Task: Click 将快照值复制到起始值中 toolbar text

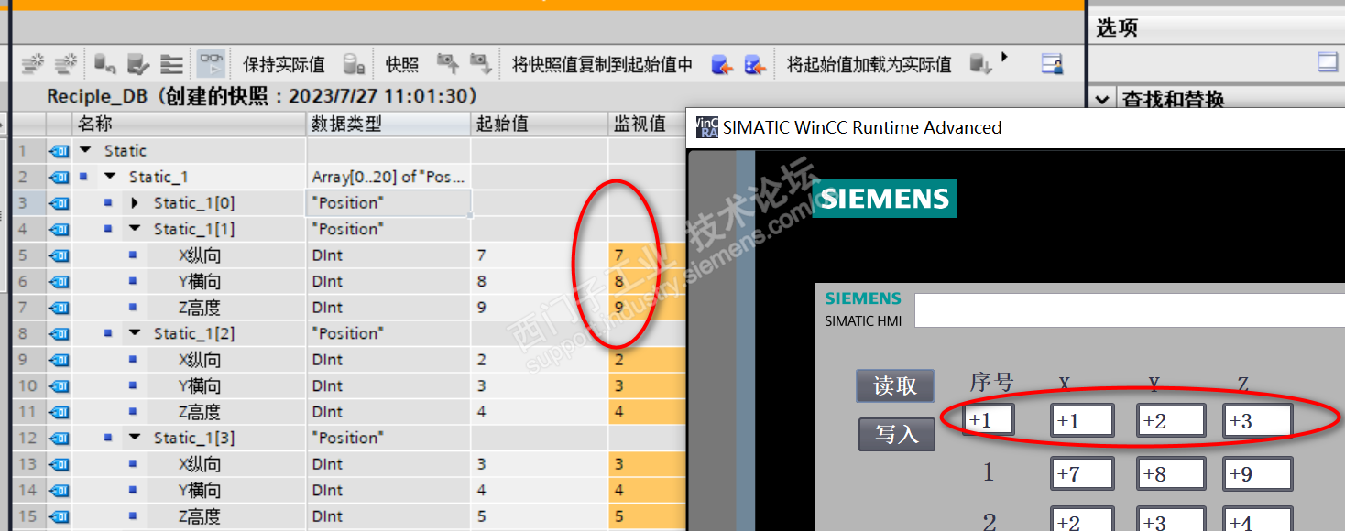Action: click(x=602, y=65)
